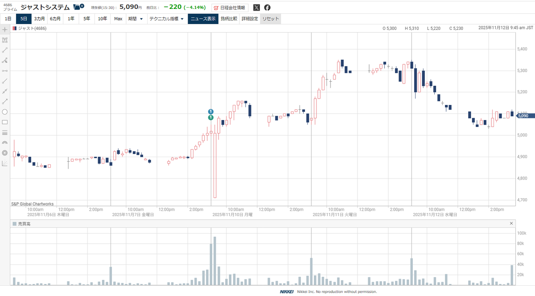Click the 5,400 price axis label

point(522,49)
